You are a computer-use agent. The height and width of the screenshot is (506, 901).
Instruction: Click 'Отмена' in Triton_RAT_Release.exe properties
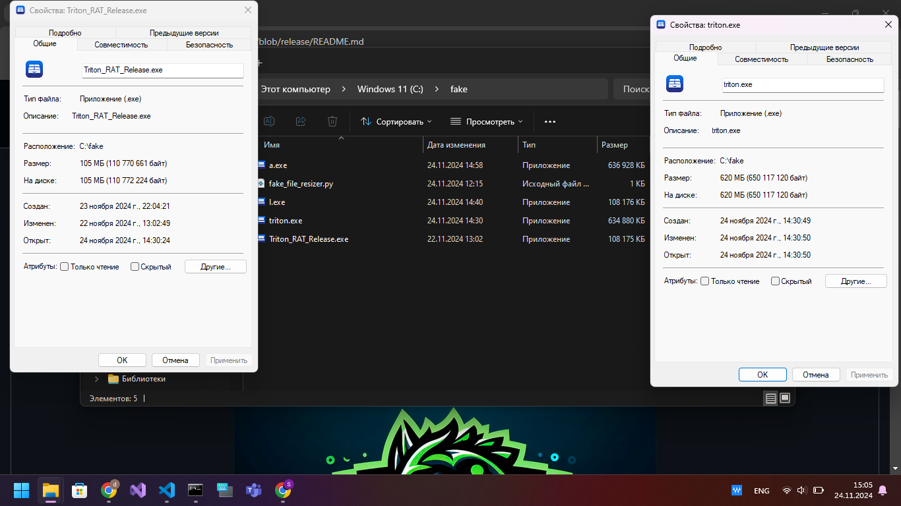175,360
